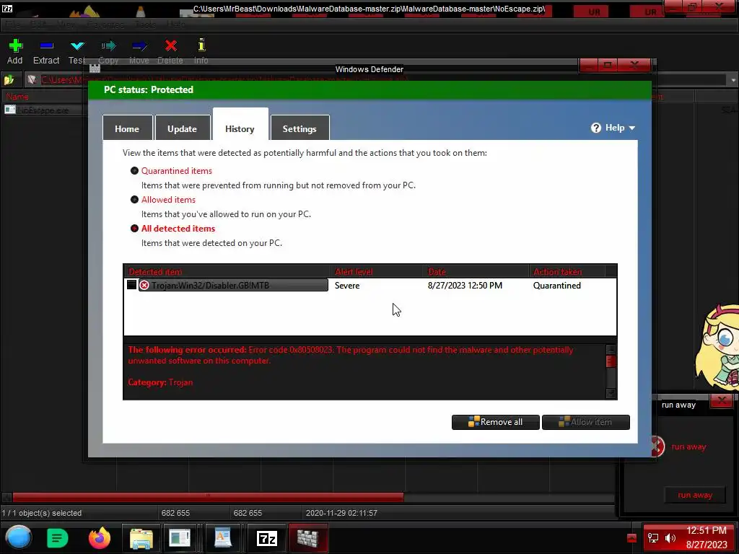Click the 2020-11-29 02:11:57 status entry
The height and width of the screenshot is (554, 739).
tap(341, 513)
